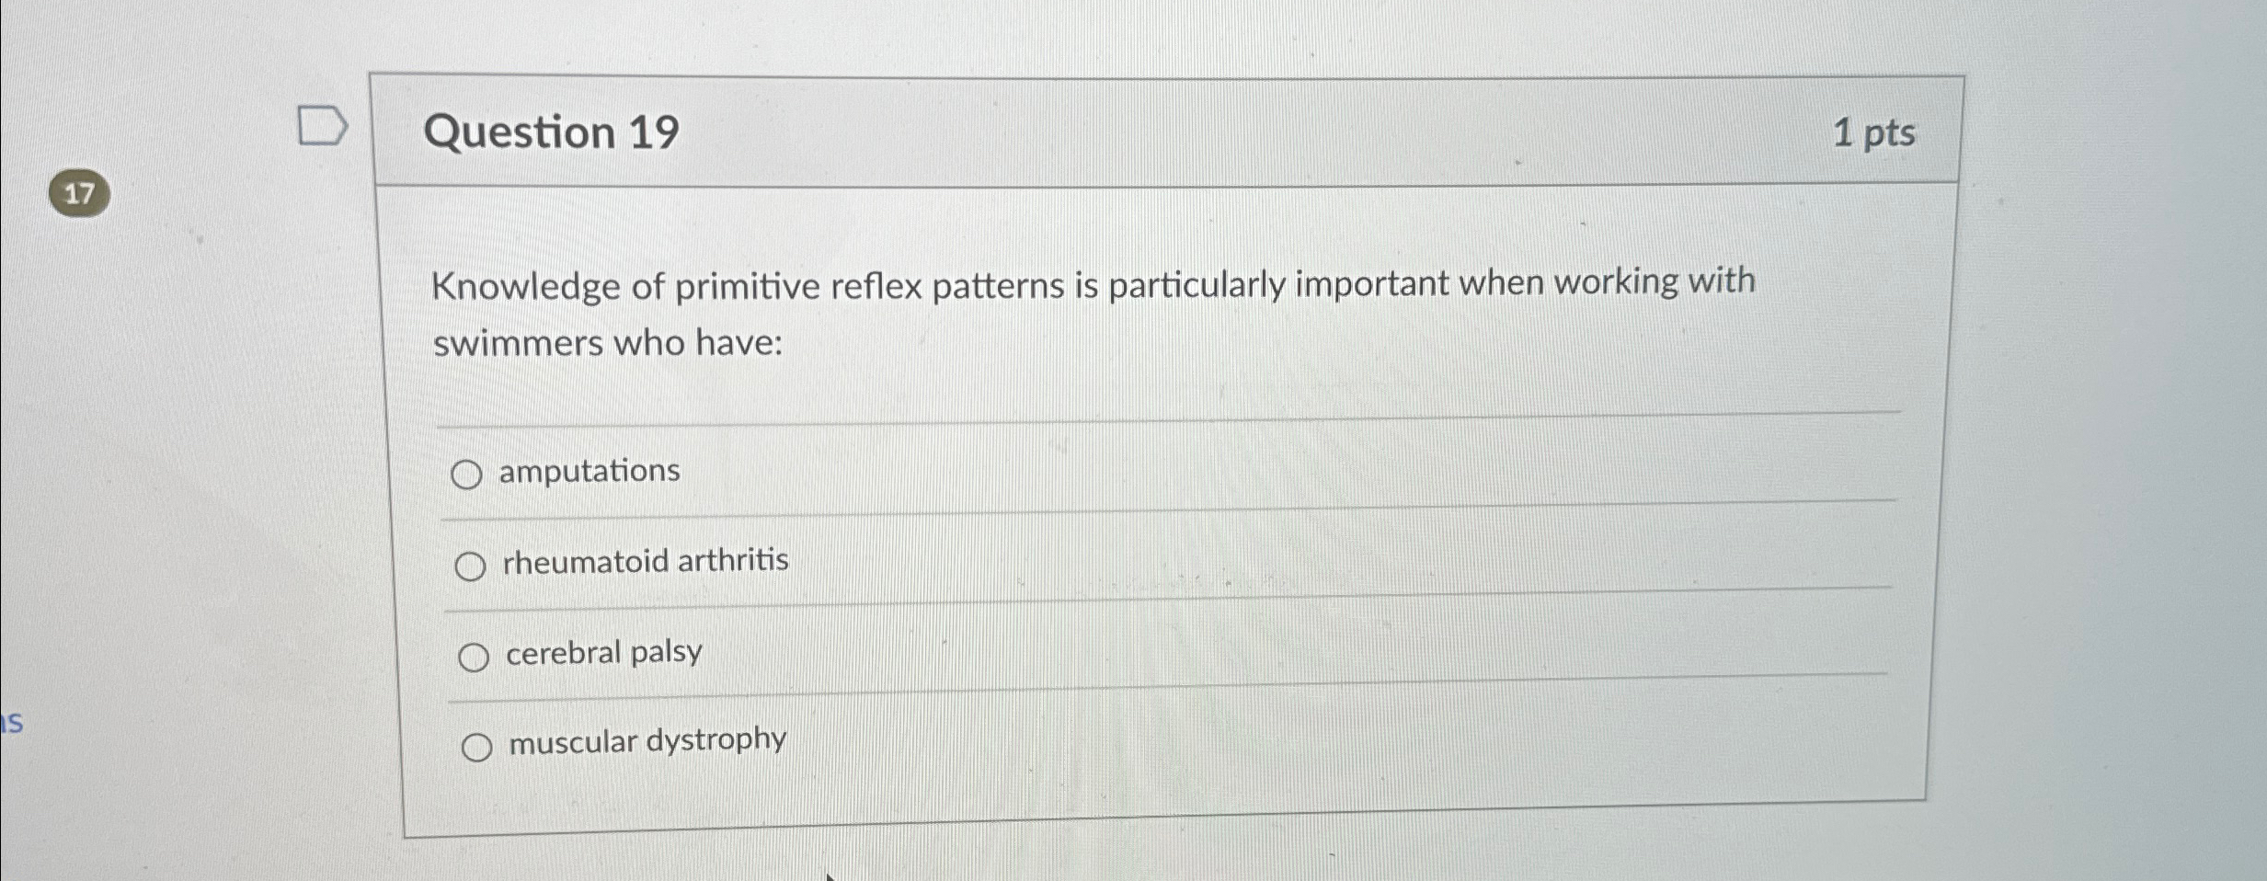
Task: Click the amputations option text label
Action: (x=588, y=472)
